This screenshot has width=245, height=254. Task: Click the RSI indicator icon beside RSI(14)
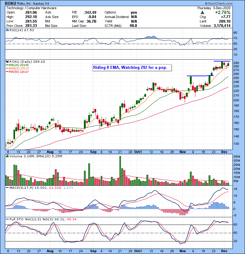pos(7,30)
